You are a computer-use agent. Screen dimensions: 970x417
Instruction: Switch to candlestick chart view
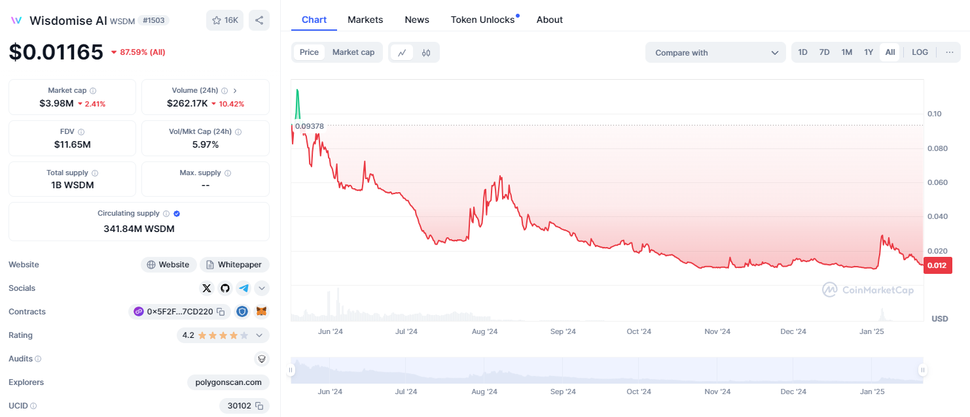click(x=426, y=53)
